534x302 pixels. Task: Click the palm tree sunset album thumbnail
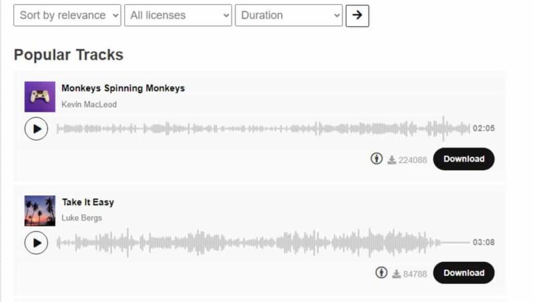point(39,211)
